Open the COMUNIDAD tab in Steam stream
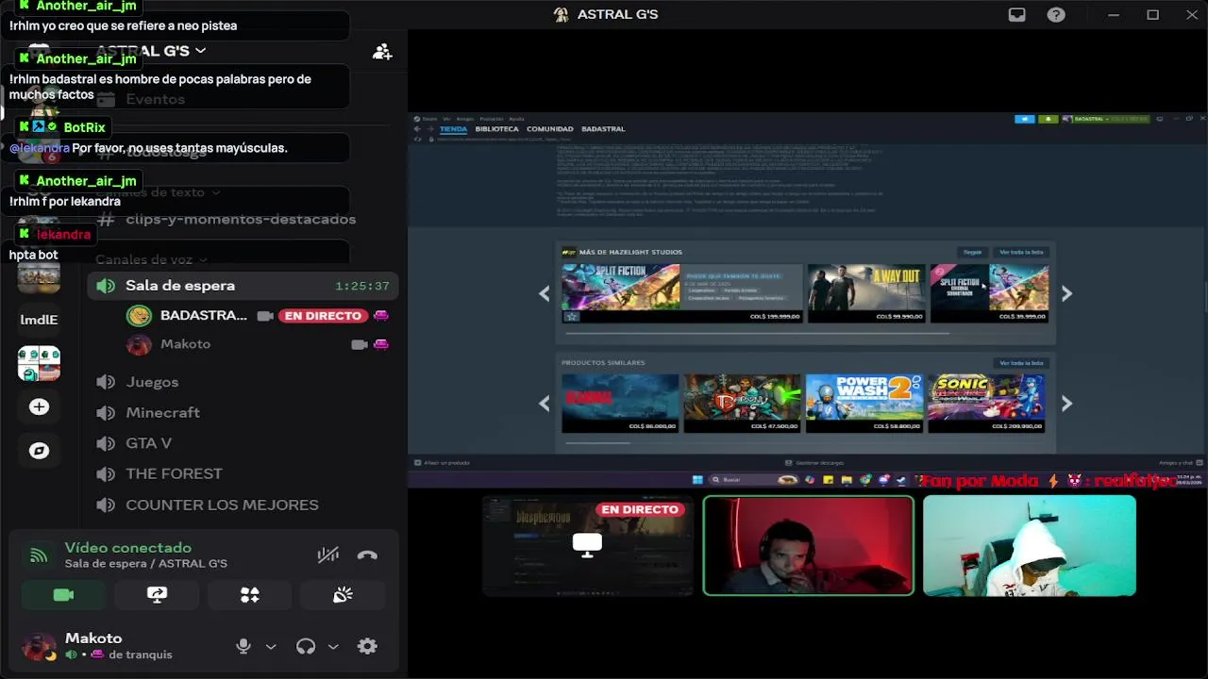The image size is (1208, 679). pos(549,129)
